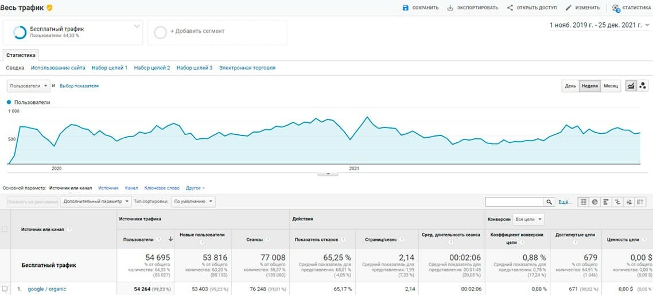Image resolution: width=653 pixels, height=295 pixels.
Task: Check the google / organic row checkbox
Action: [5, 289]
